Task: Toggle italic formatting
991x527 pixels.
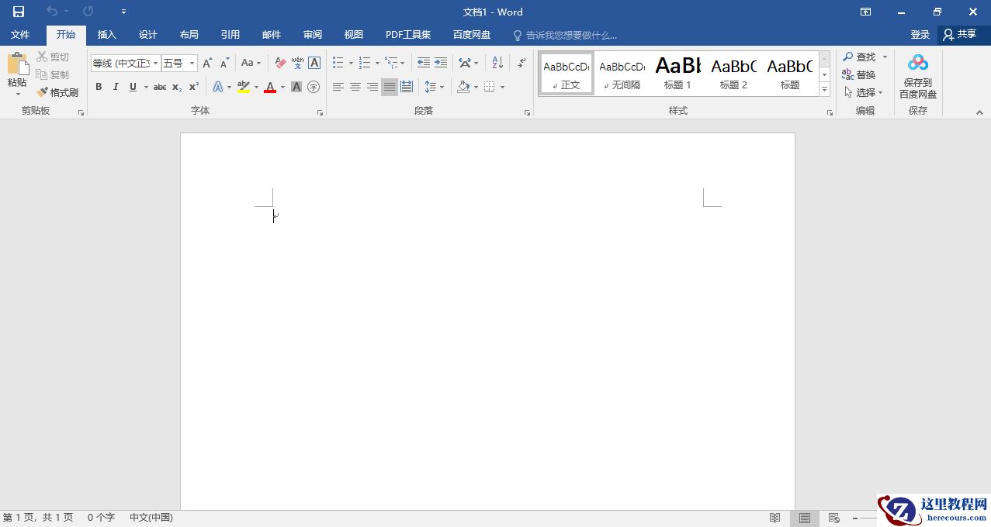Action: pos(115,87)
